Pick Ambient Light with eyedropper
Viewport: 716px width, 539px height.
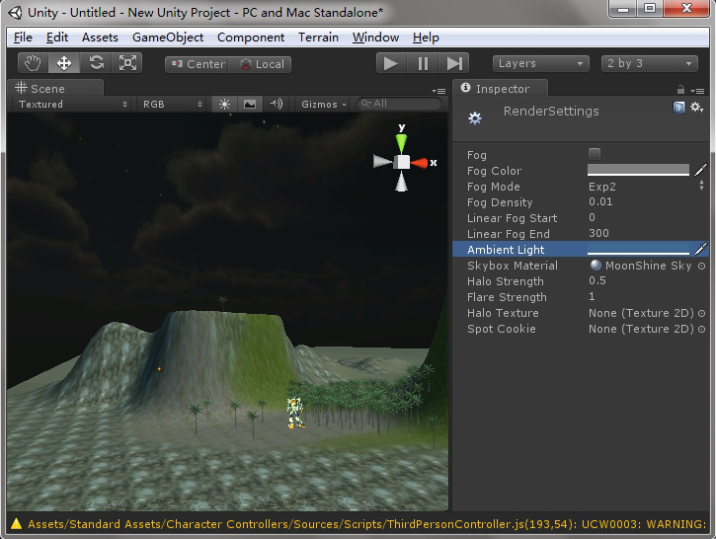click(700, 249)
